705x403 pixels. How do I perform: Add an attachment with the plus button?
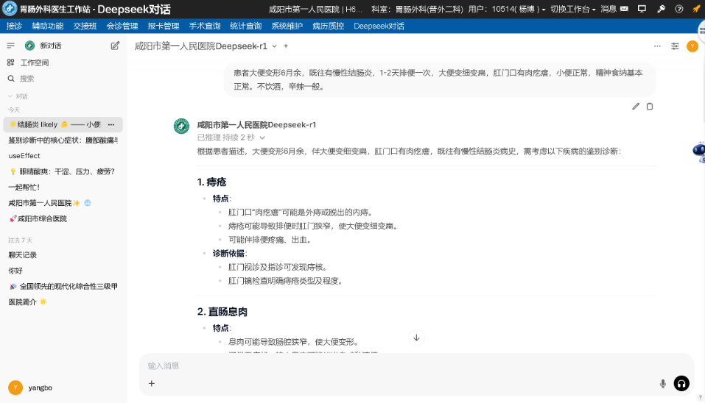(x=152, y=383)
